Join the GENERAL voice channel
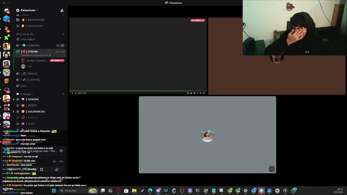347x195 pixels. click(40, 45)
